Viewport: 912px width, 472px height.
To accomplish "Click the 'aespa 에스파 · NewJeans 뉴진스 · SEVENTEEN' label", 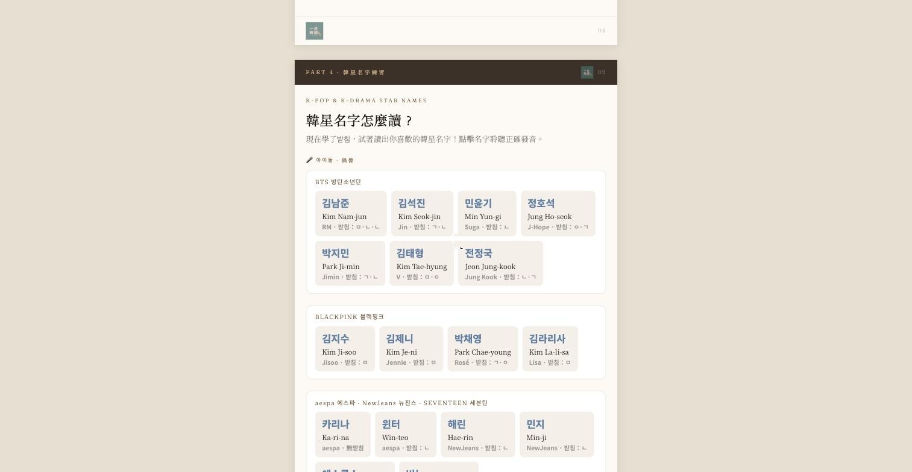I will (401, 403).
